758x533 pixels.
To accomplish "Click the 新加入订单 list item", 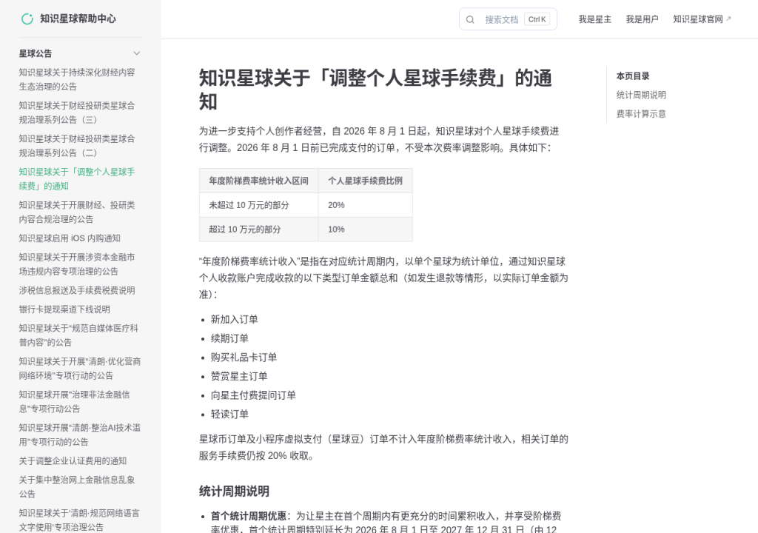I will 235,319.
